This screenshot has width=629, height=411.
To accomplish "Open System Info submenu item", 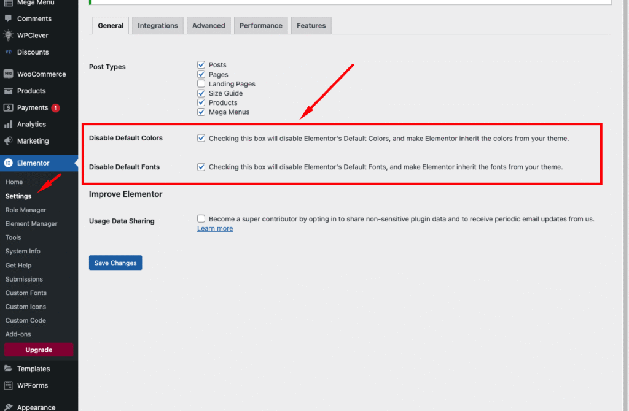I will pyautogui.click(x=23, y=251).
